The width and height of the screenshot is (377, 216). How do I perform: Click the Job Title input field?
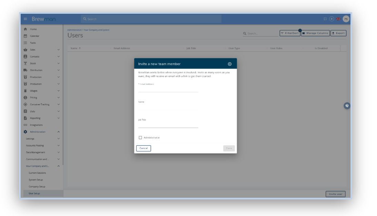point(168,125)
